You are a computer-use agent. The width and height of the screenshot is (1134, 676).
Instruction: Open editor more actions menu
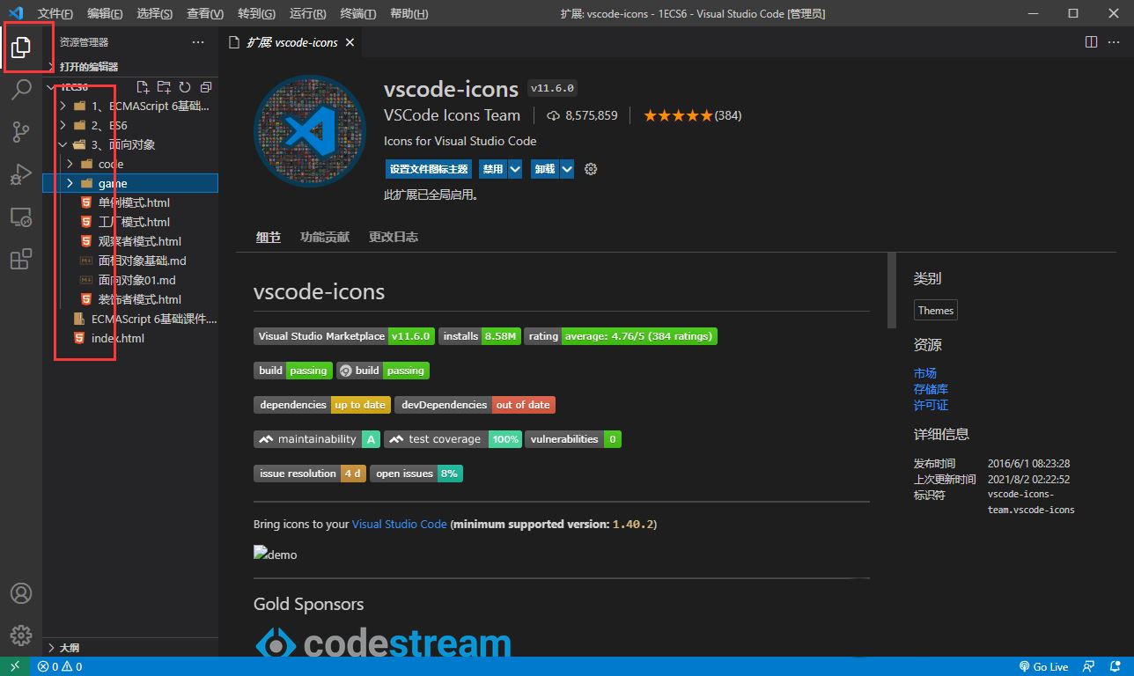tap(1116, 42)
